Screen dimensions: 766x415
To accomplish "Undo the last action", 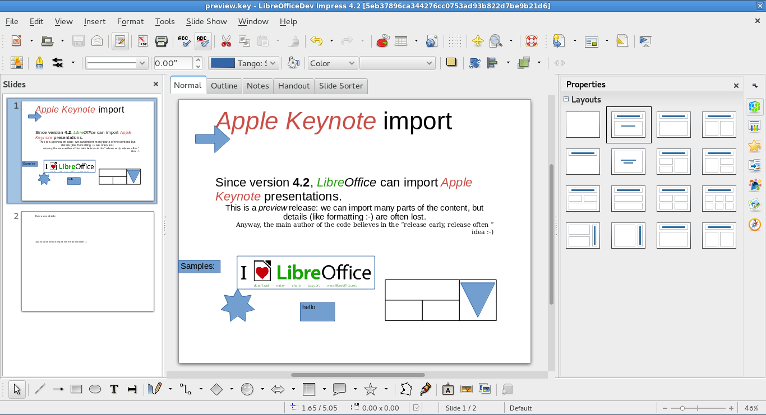I will click(x=317, y=41).
